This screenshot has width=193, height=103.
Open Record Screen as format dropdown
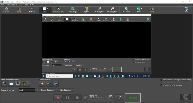tap(36, 90)
